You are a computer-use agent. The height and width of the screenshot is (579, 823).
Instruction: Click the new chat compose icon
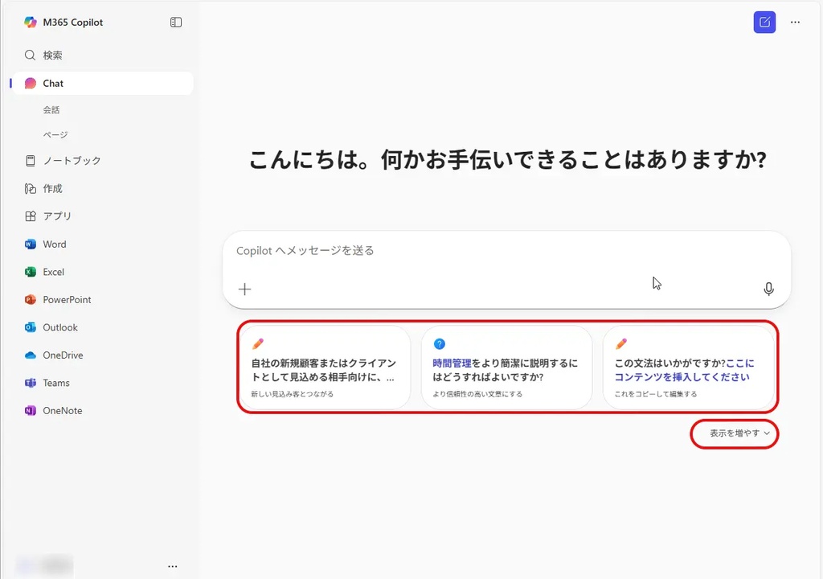click(x=764, y=23)
